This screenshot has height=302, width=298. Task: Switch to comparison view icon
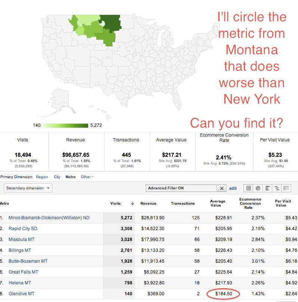pyautogui.click(x=277, y=188)
